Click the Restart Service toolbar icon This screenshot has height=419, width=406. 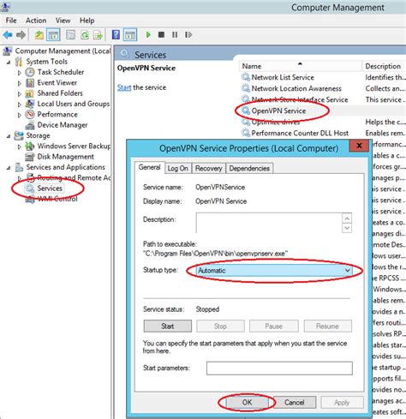coord(188,35)
